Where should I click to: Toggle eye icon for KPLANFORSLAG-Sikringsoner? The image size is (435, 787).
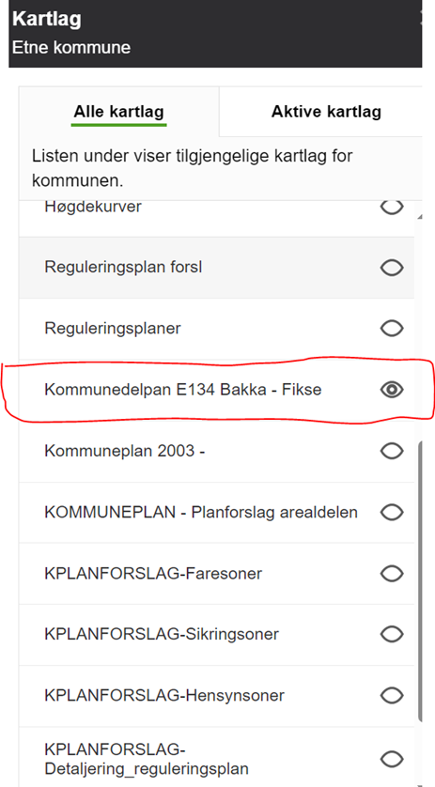[x=391, y=635]
